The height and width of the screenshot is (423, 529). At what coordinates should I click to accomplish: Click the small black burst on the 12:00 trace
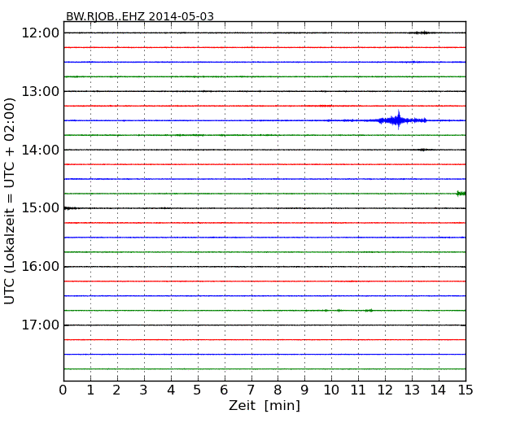pos(422,33)
